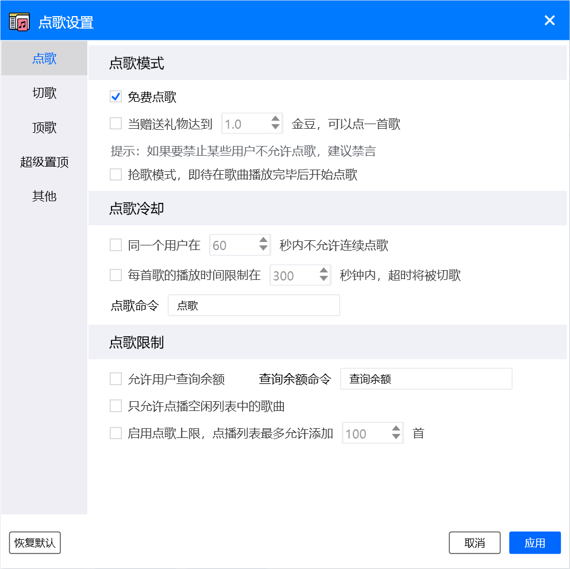
Task: Select the 其他 tab in the sidebar
Action: pyautogui.click(x=44, y=196)
